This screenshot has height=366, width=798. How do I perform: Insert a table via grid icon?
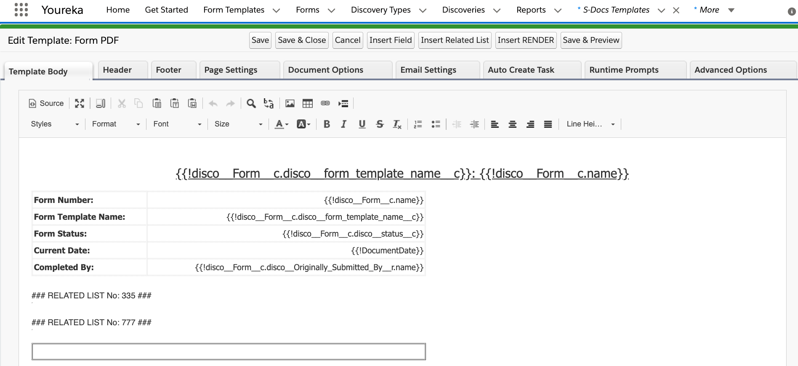[x=308, y=103]
